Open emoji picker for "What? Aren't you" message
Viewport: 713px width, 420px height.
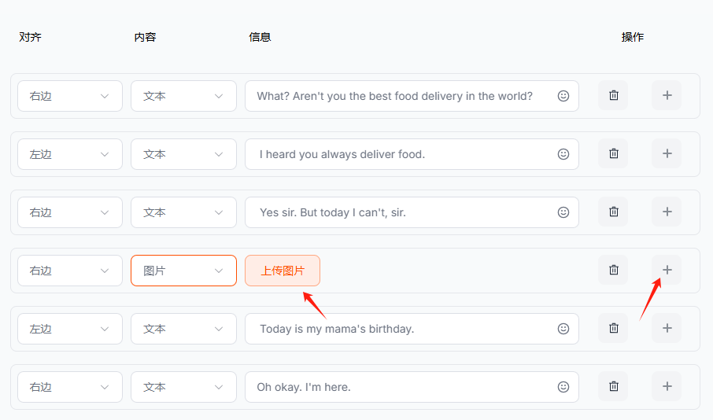(x=563, y=96)
